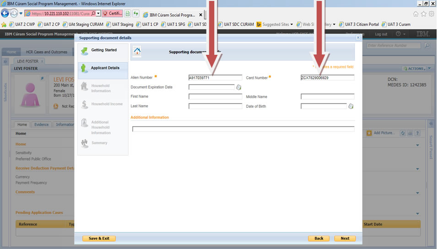Click the First Name input field

pos(215,96)
